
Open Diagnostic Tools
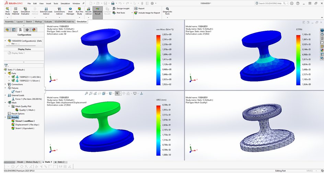point(167,11)
